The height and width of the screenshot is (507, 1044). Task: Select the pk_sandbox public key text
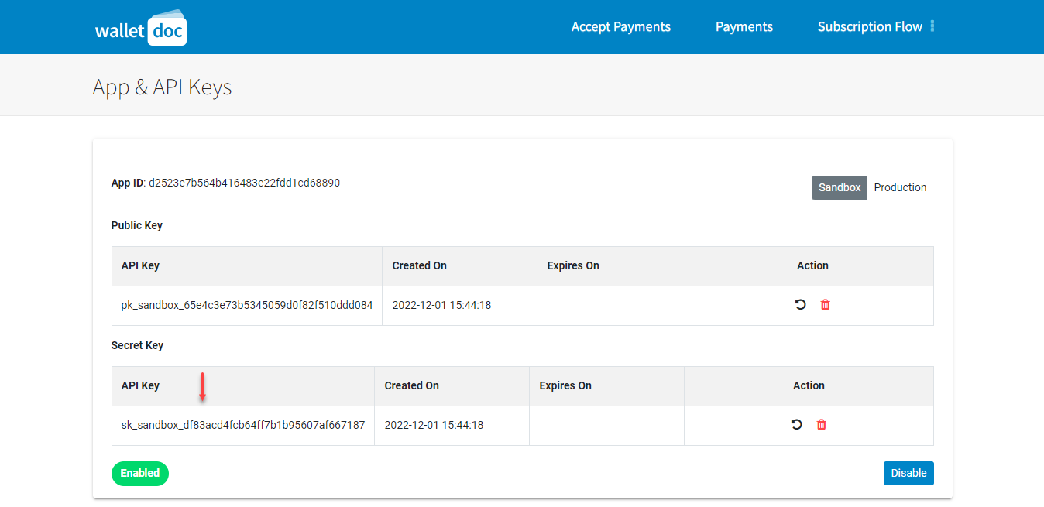pos(247,305)
